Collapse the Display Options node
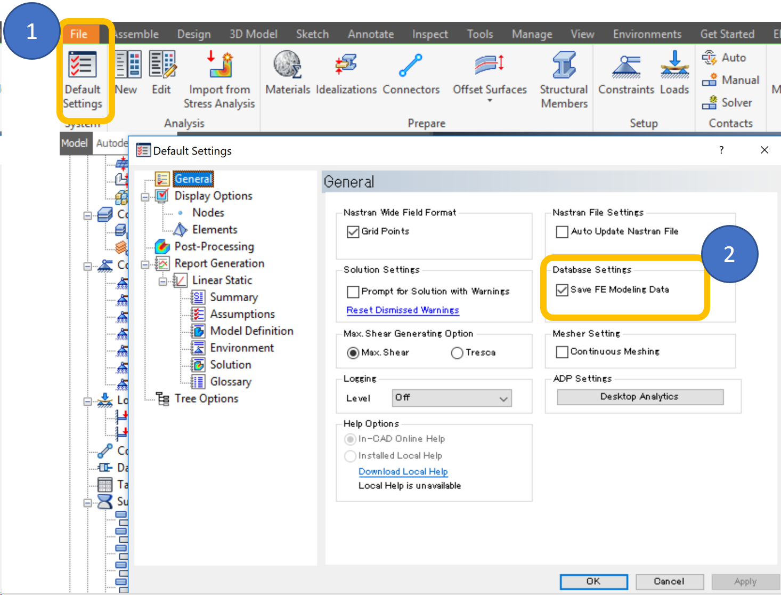 [145, 196]
